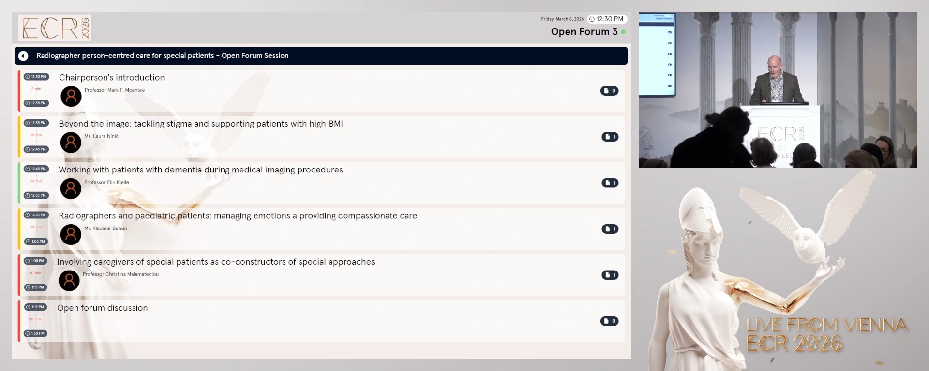The height and width of the screenshot is (371, 929).
Task: Click the 1:15 PM start time of Open forum discussion
Action: point(35,307)
